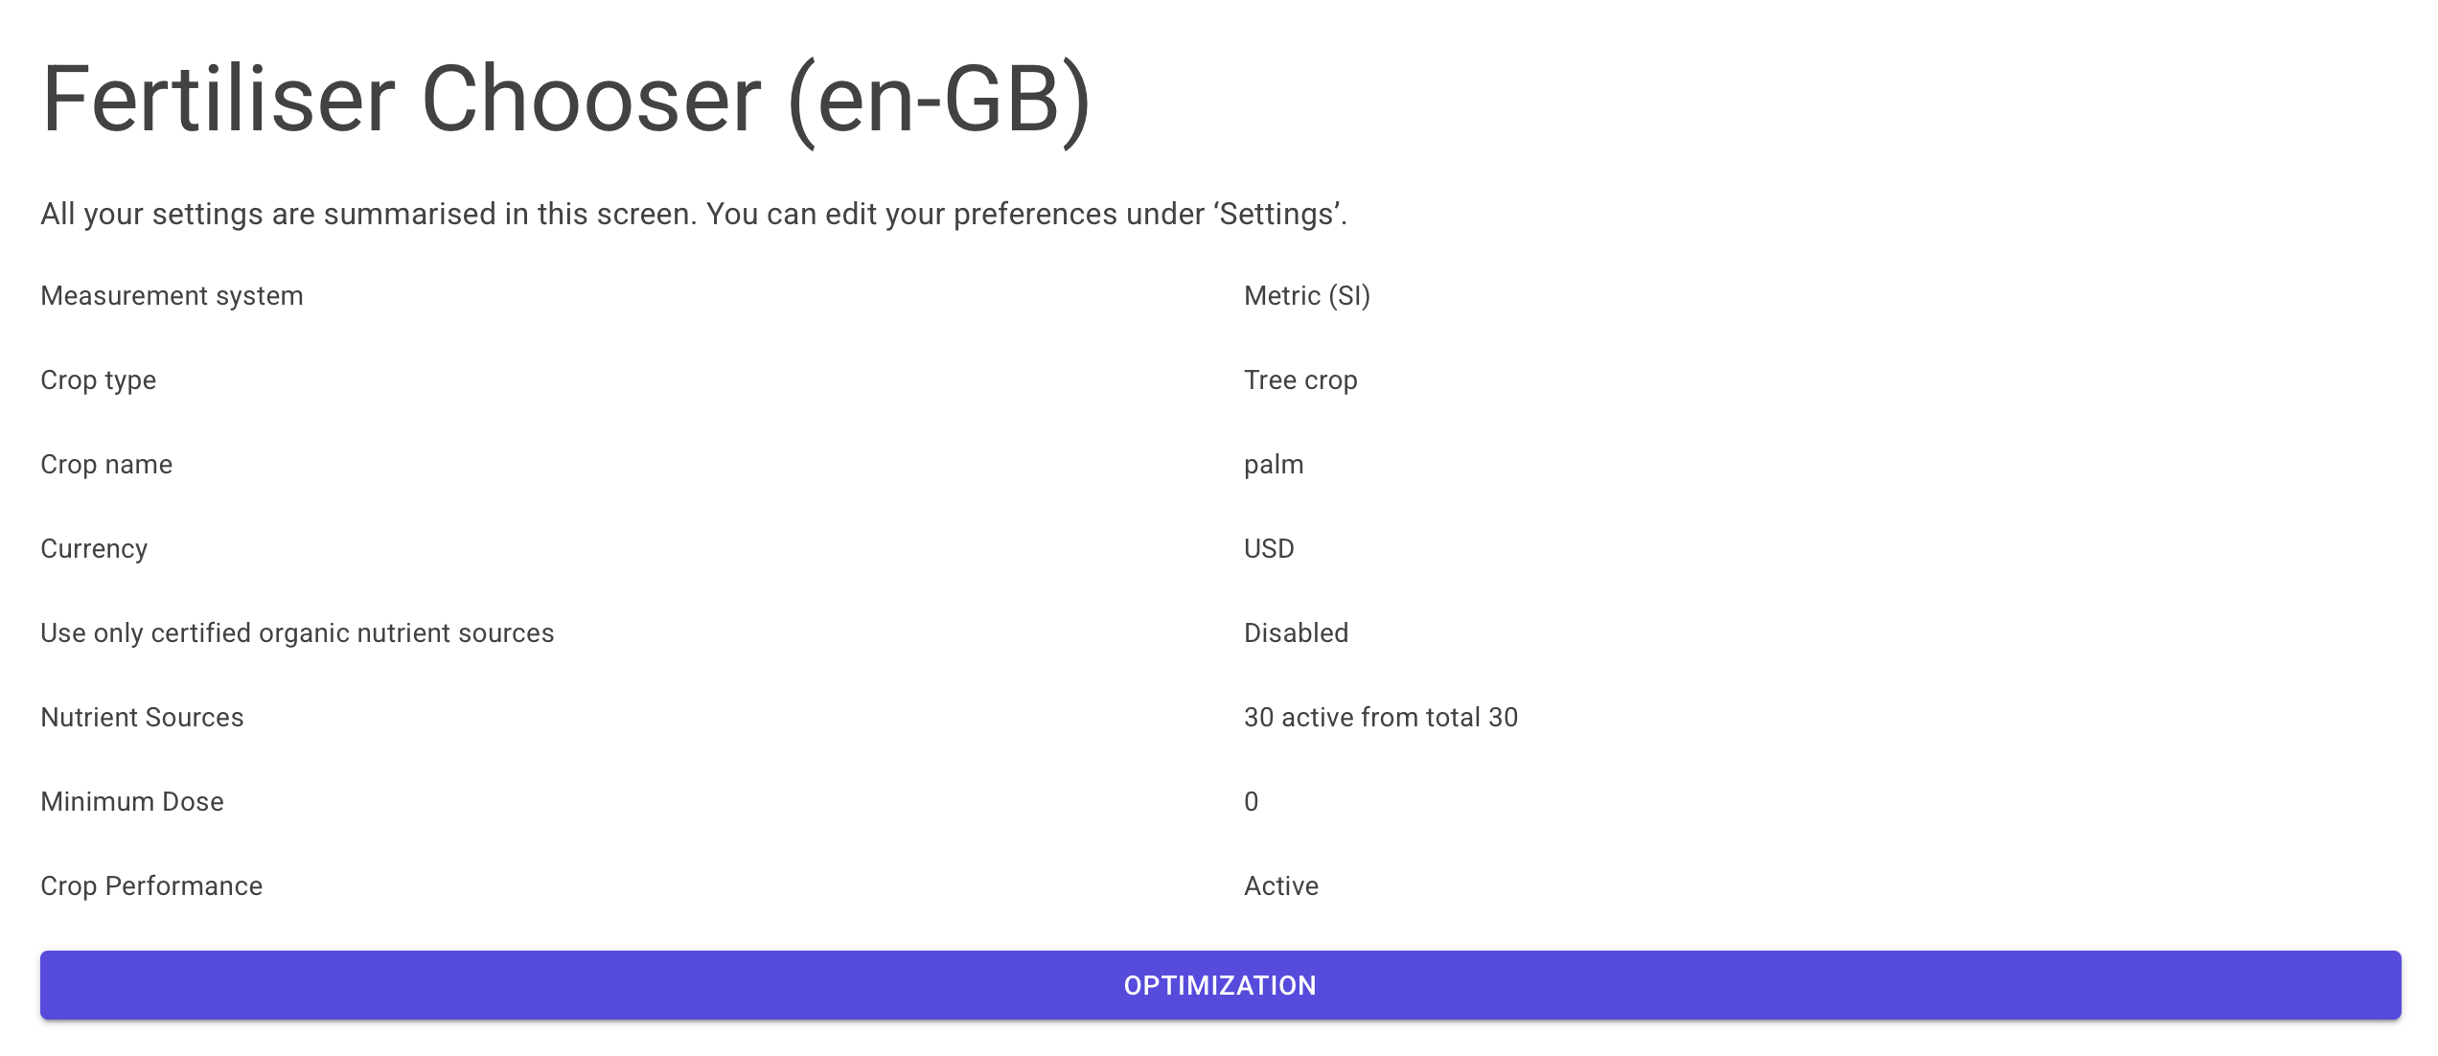Image resolution: width=2438 pixels, height=1056 pixels.
Task: Select the Measurement system label
Action: click(x=172, y=296)
